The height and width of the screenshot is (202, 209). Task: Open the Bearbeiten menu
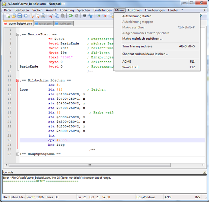22,10
